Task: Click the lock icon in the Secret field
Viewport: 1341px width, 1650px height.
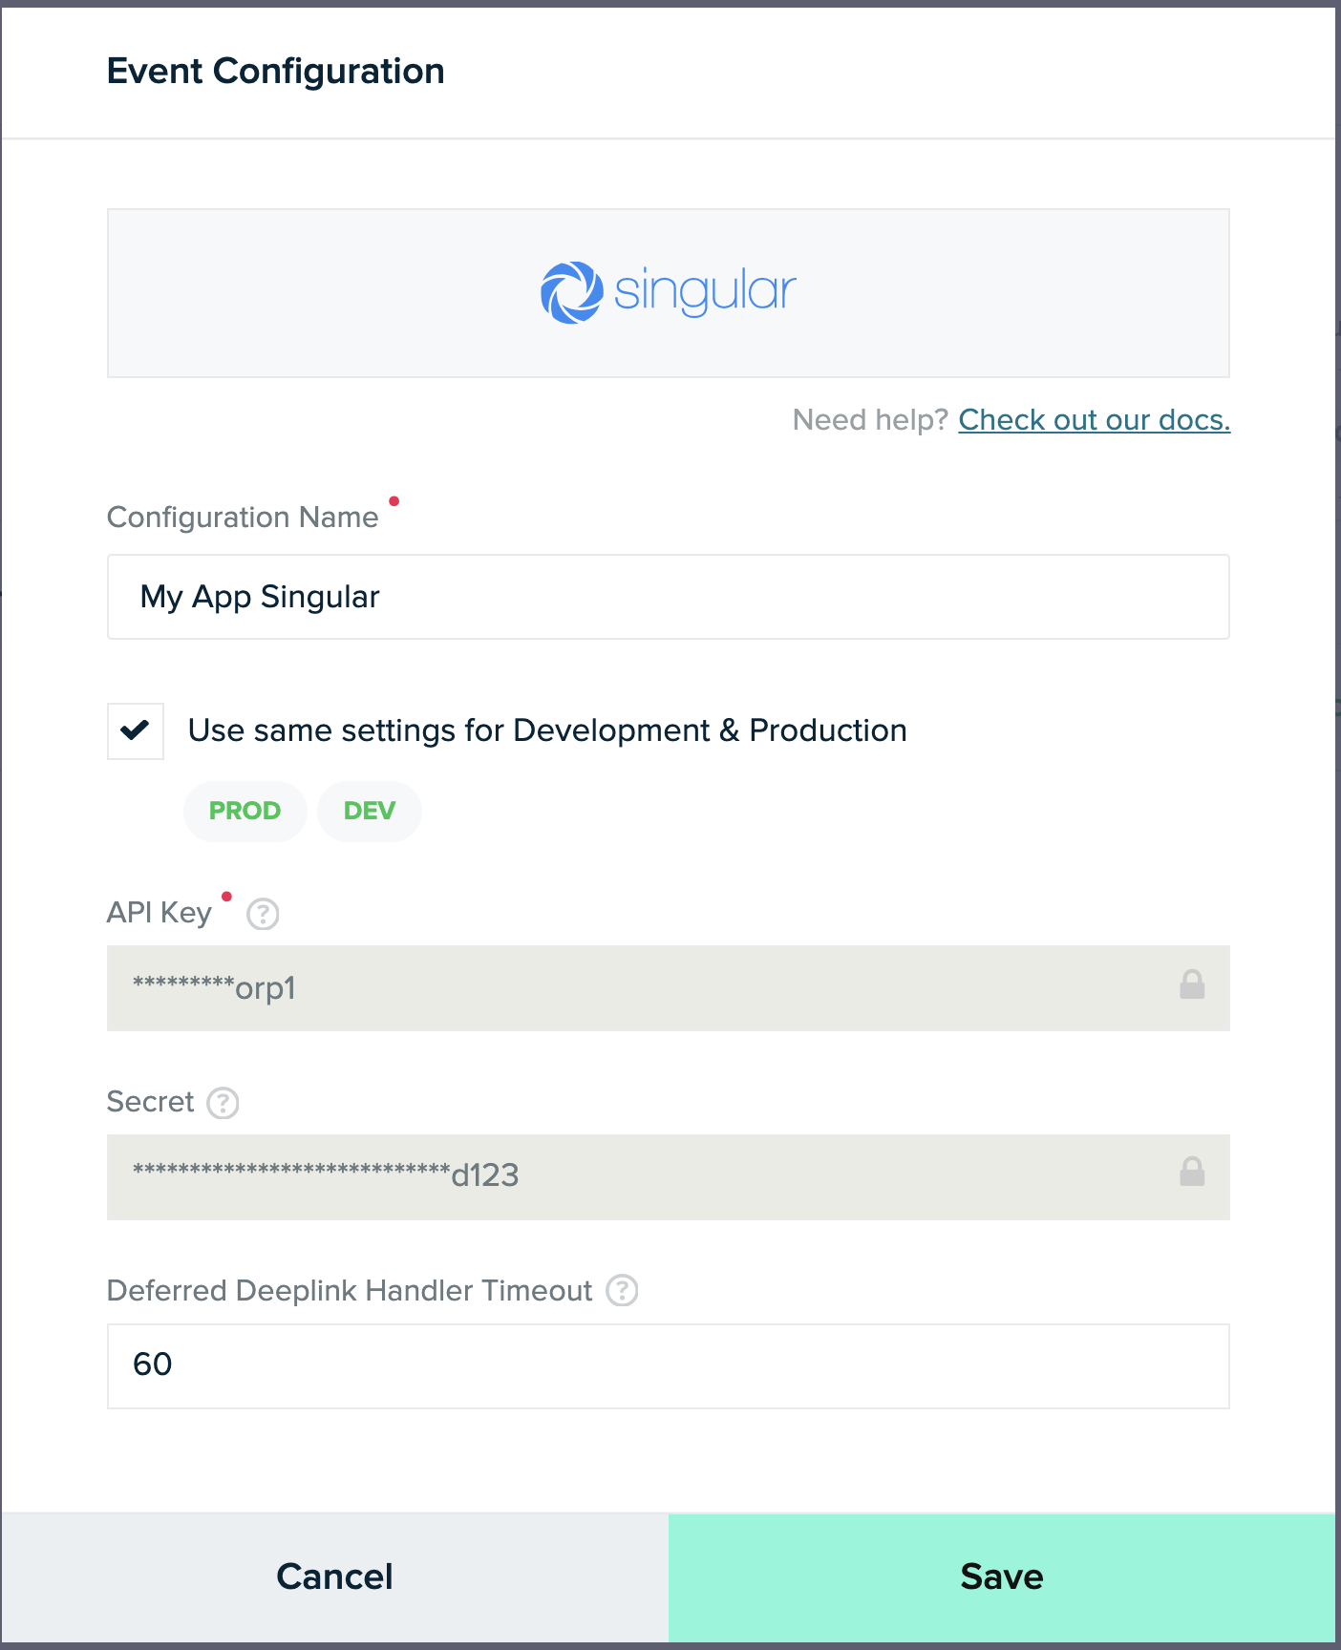Action: [x=1191, y=1172]
